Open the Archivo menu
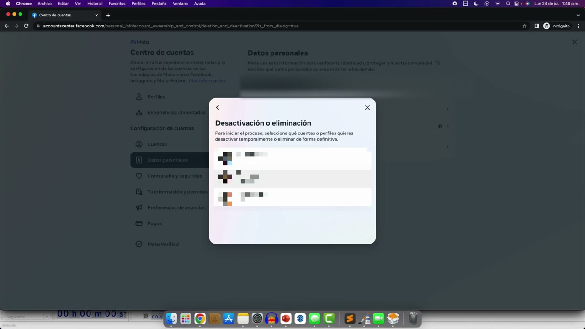This screenshot has width=585, height=329. [x=45, y=4]
